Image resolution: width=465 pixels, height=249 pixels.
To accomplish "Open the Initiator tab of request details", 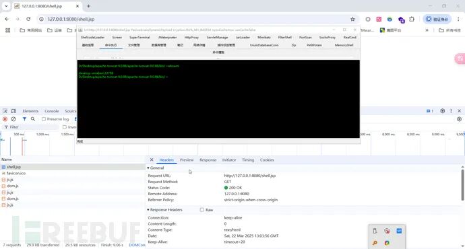I will (229, 160).
